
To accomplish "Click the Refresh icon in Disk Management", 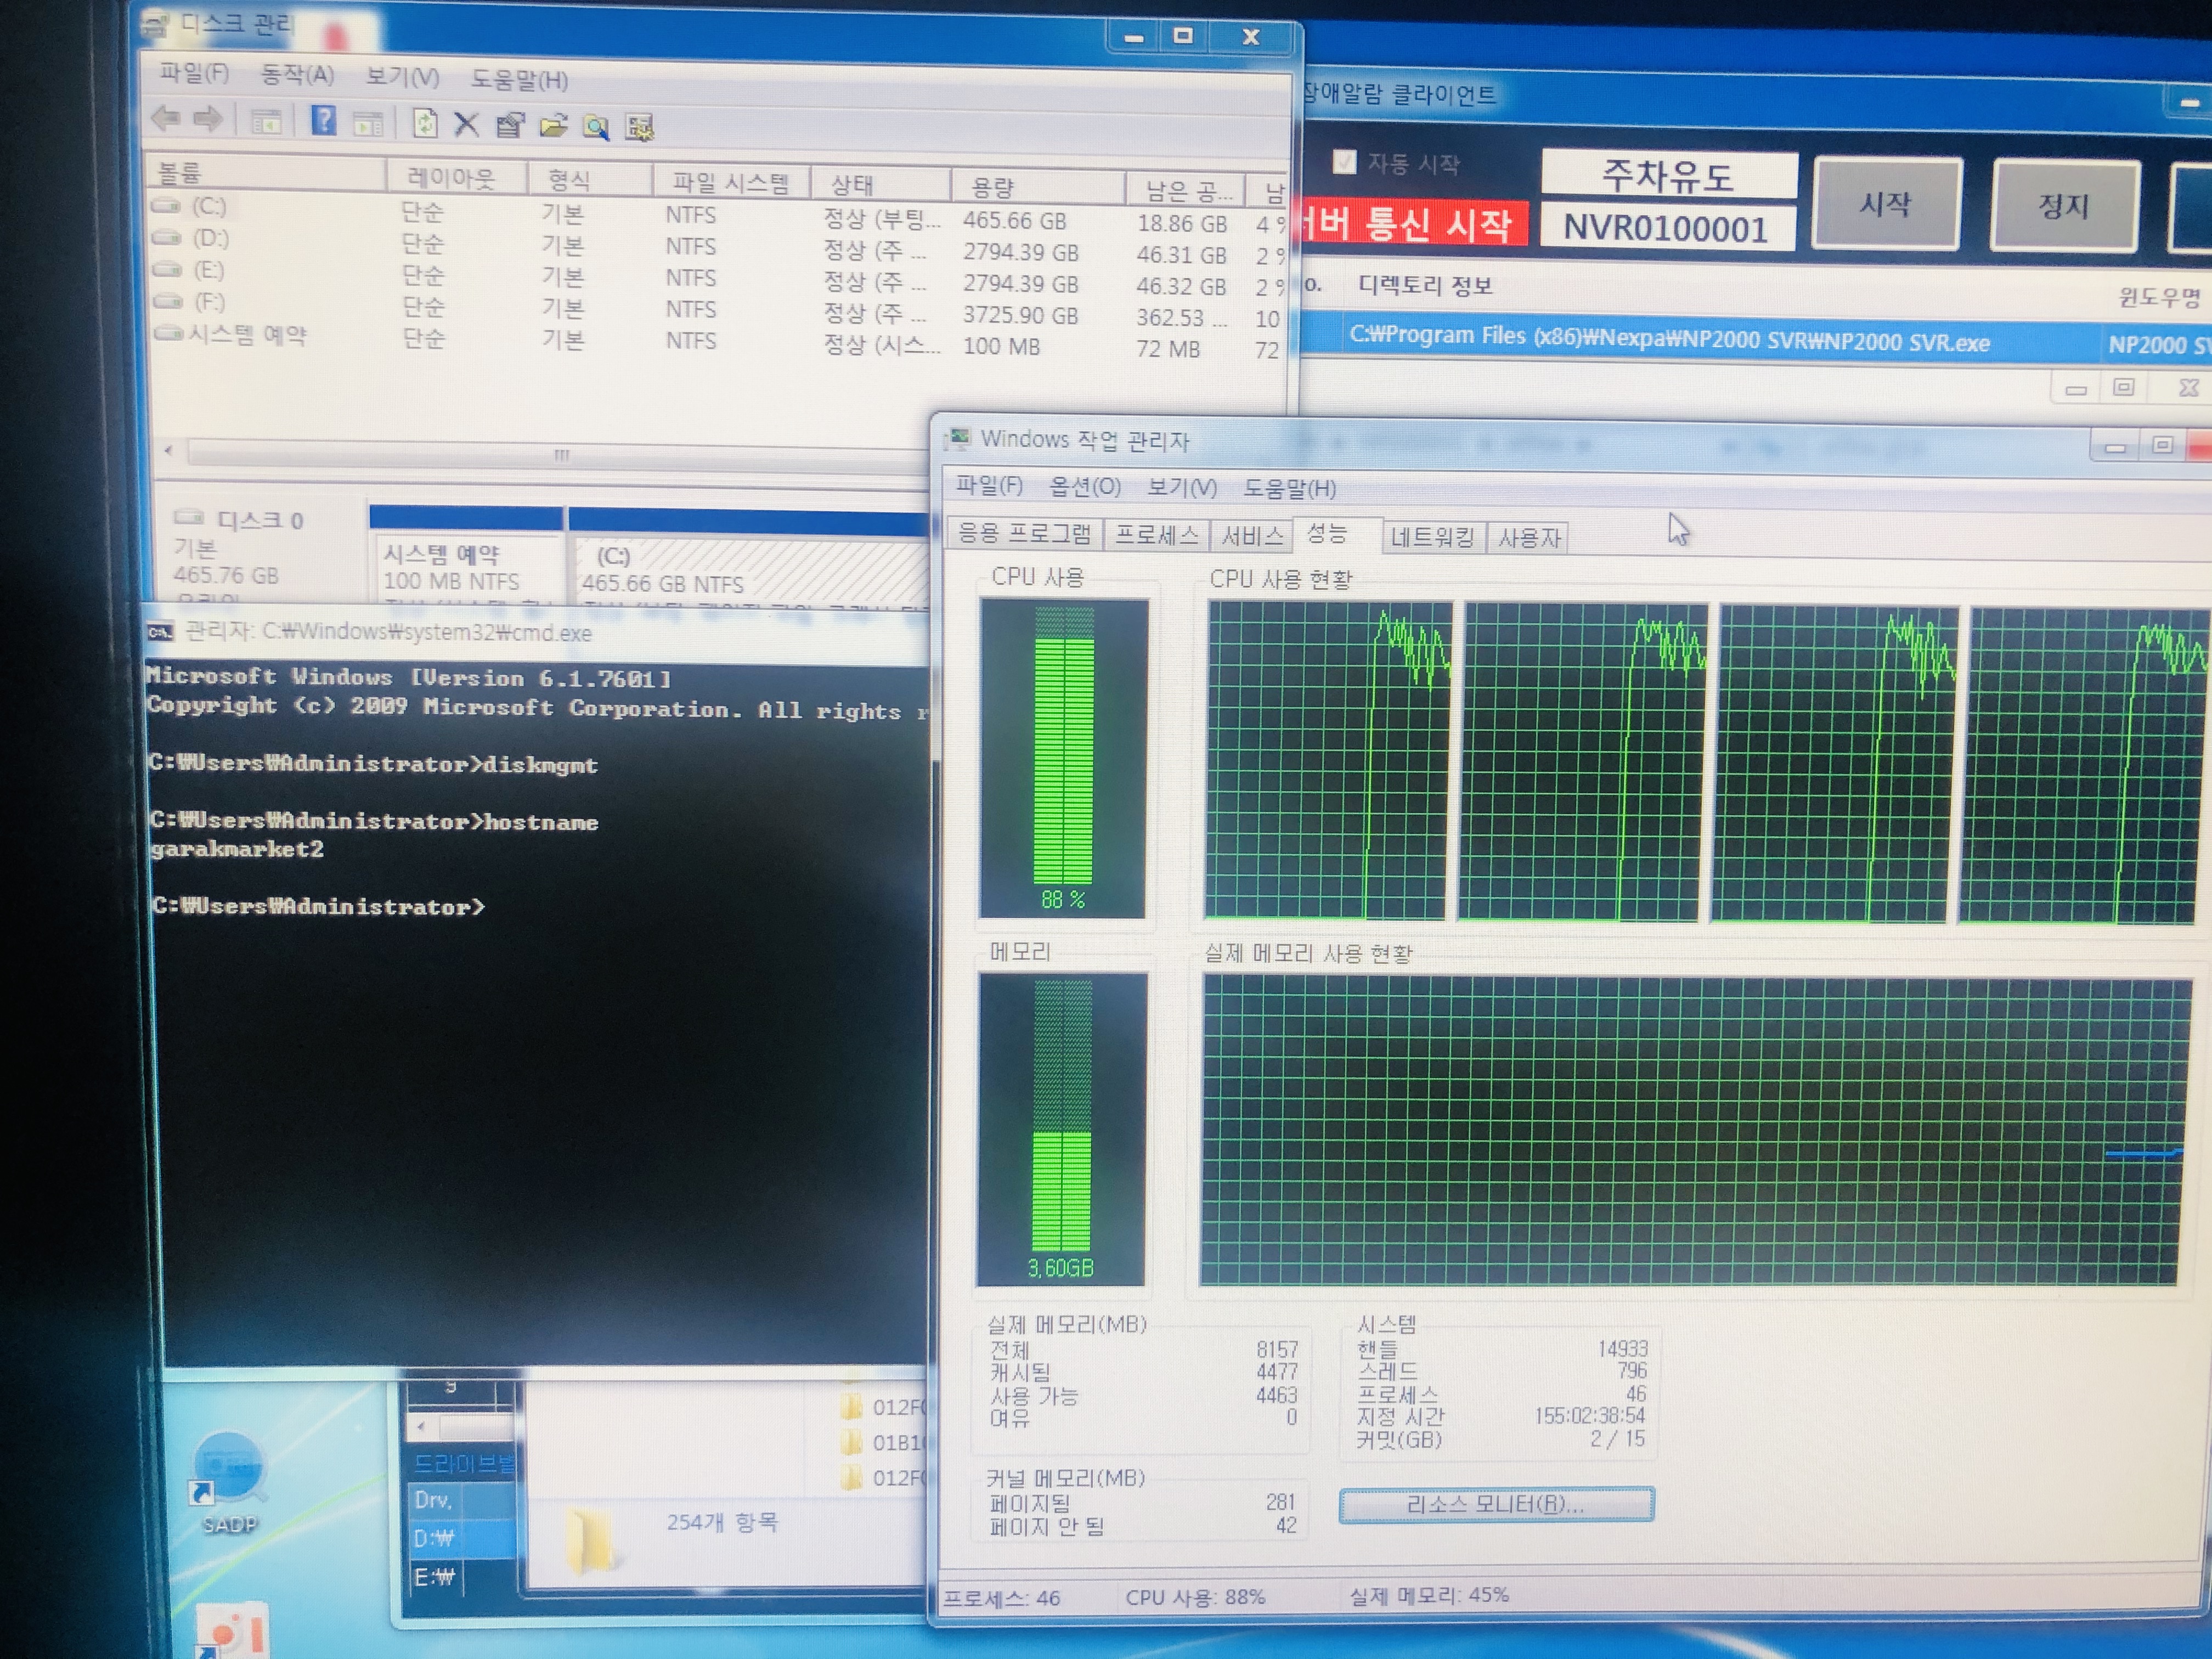I will tap(425, 124).
